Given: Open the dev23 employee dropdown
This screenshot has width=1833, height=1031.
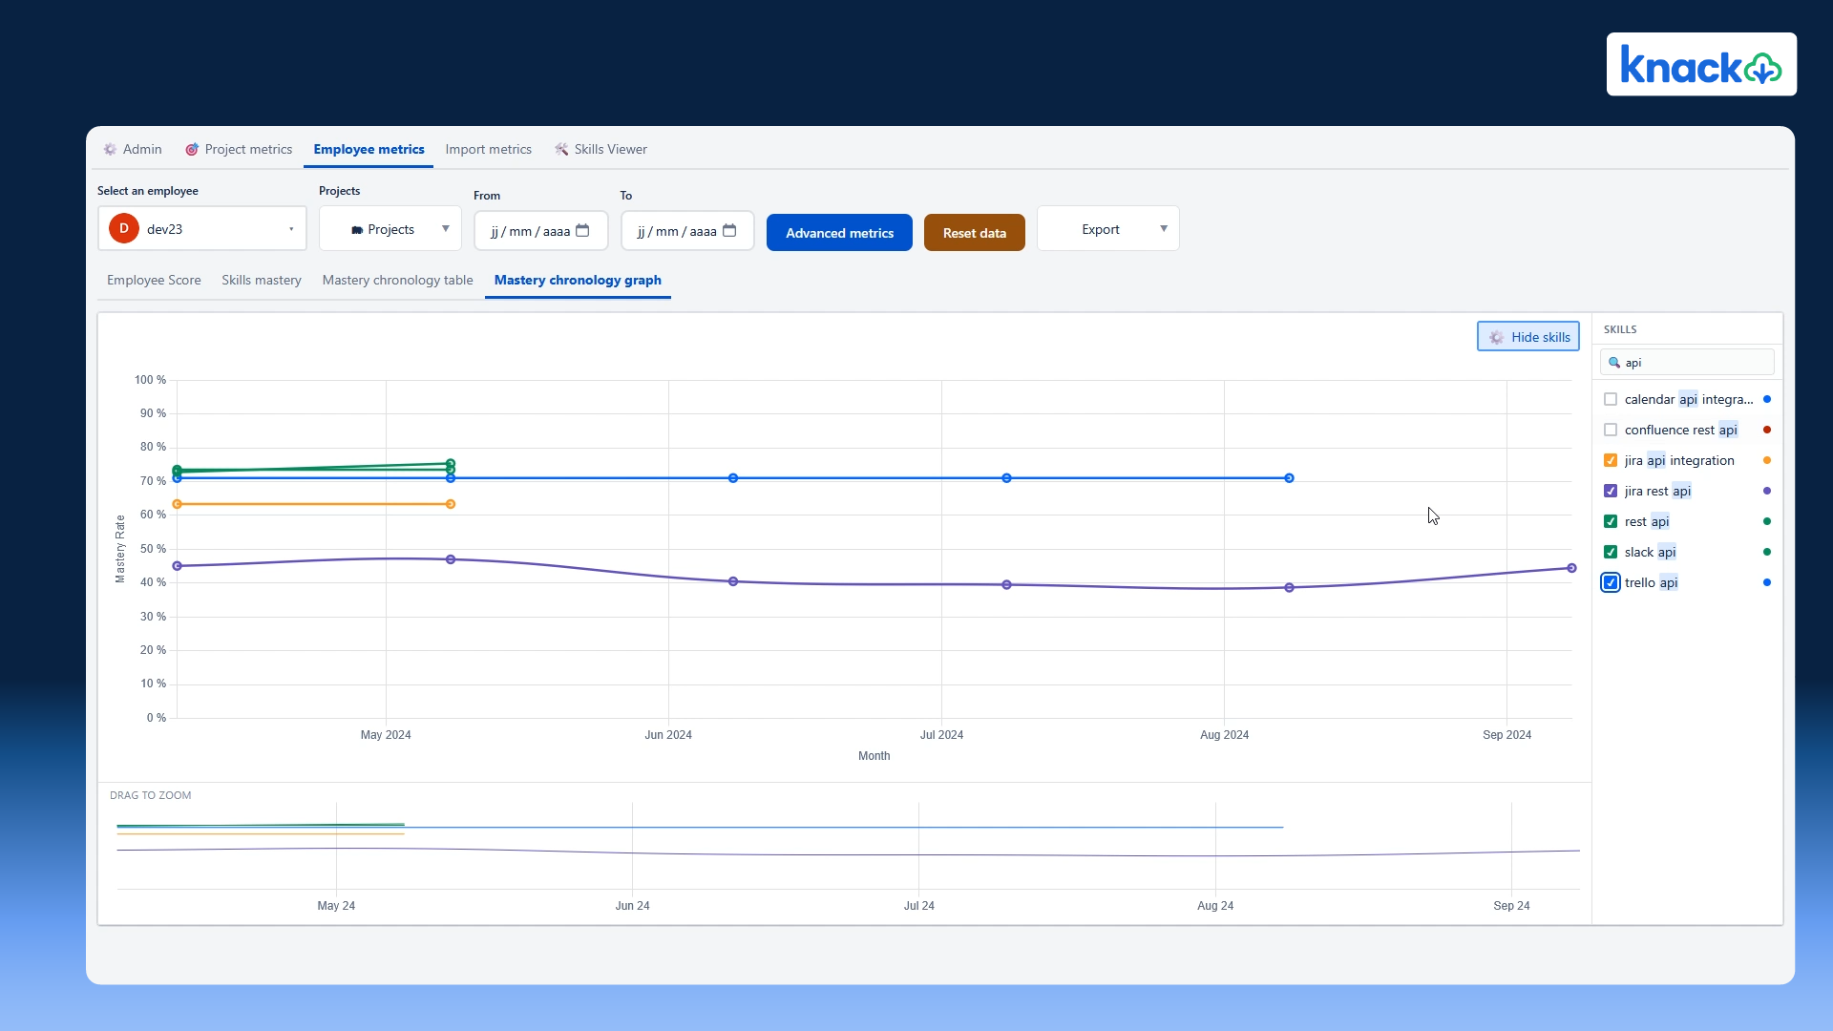Looking at the screenshot, I should pos(290,229).
